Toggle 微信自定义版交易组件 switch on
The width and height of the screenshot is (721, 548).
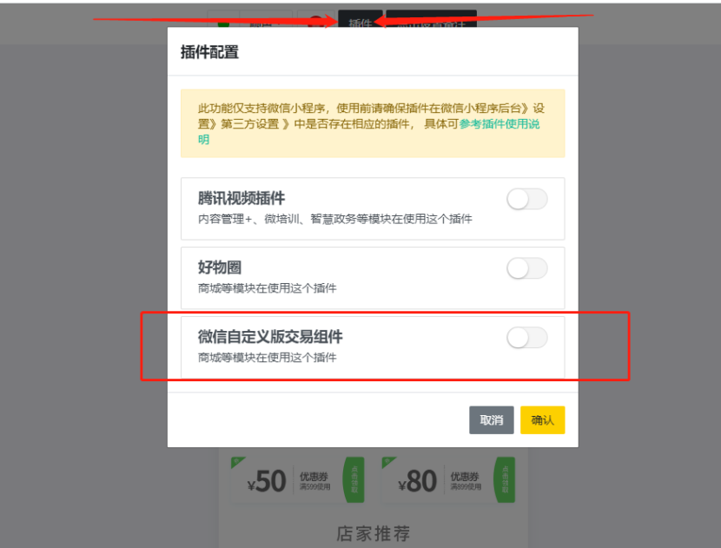pyautogui.click(x=527, y=338)
